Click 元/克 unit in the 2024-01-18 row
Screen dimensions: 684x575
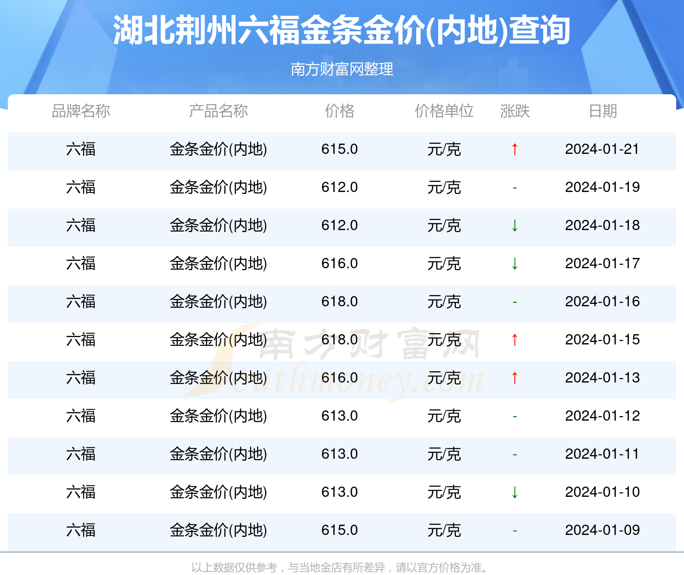pyautogui.click(x=444, y=225)
